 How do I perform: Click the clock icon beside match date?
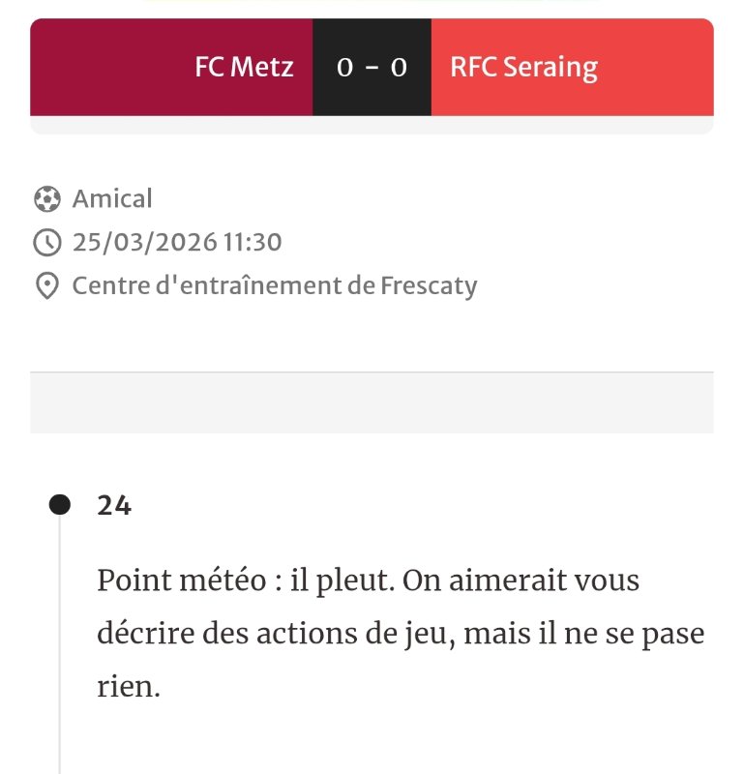click(x=46, y=242)
